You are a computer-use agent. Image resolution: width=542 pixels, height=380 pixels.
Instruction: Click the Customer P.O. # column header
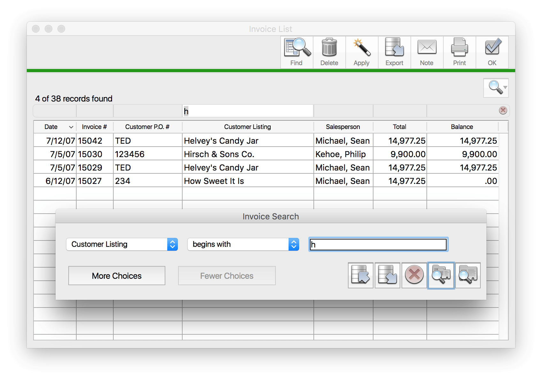(147, 127)
